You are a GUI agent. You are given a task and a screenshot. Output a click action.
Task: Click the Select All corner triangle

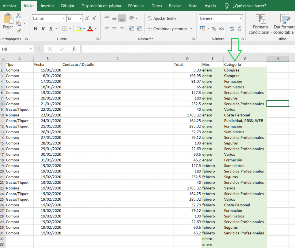(3, 59)
